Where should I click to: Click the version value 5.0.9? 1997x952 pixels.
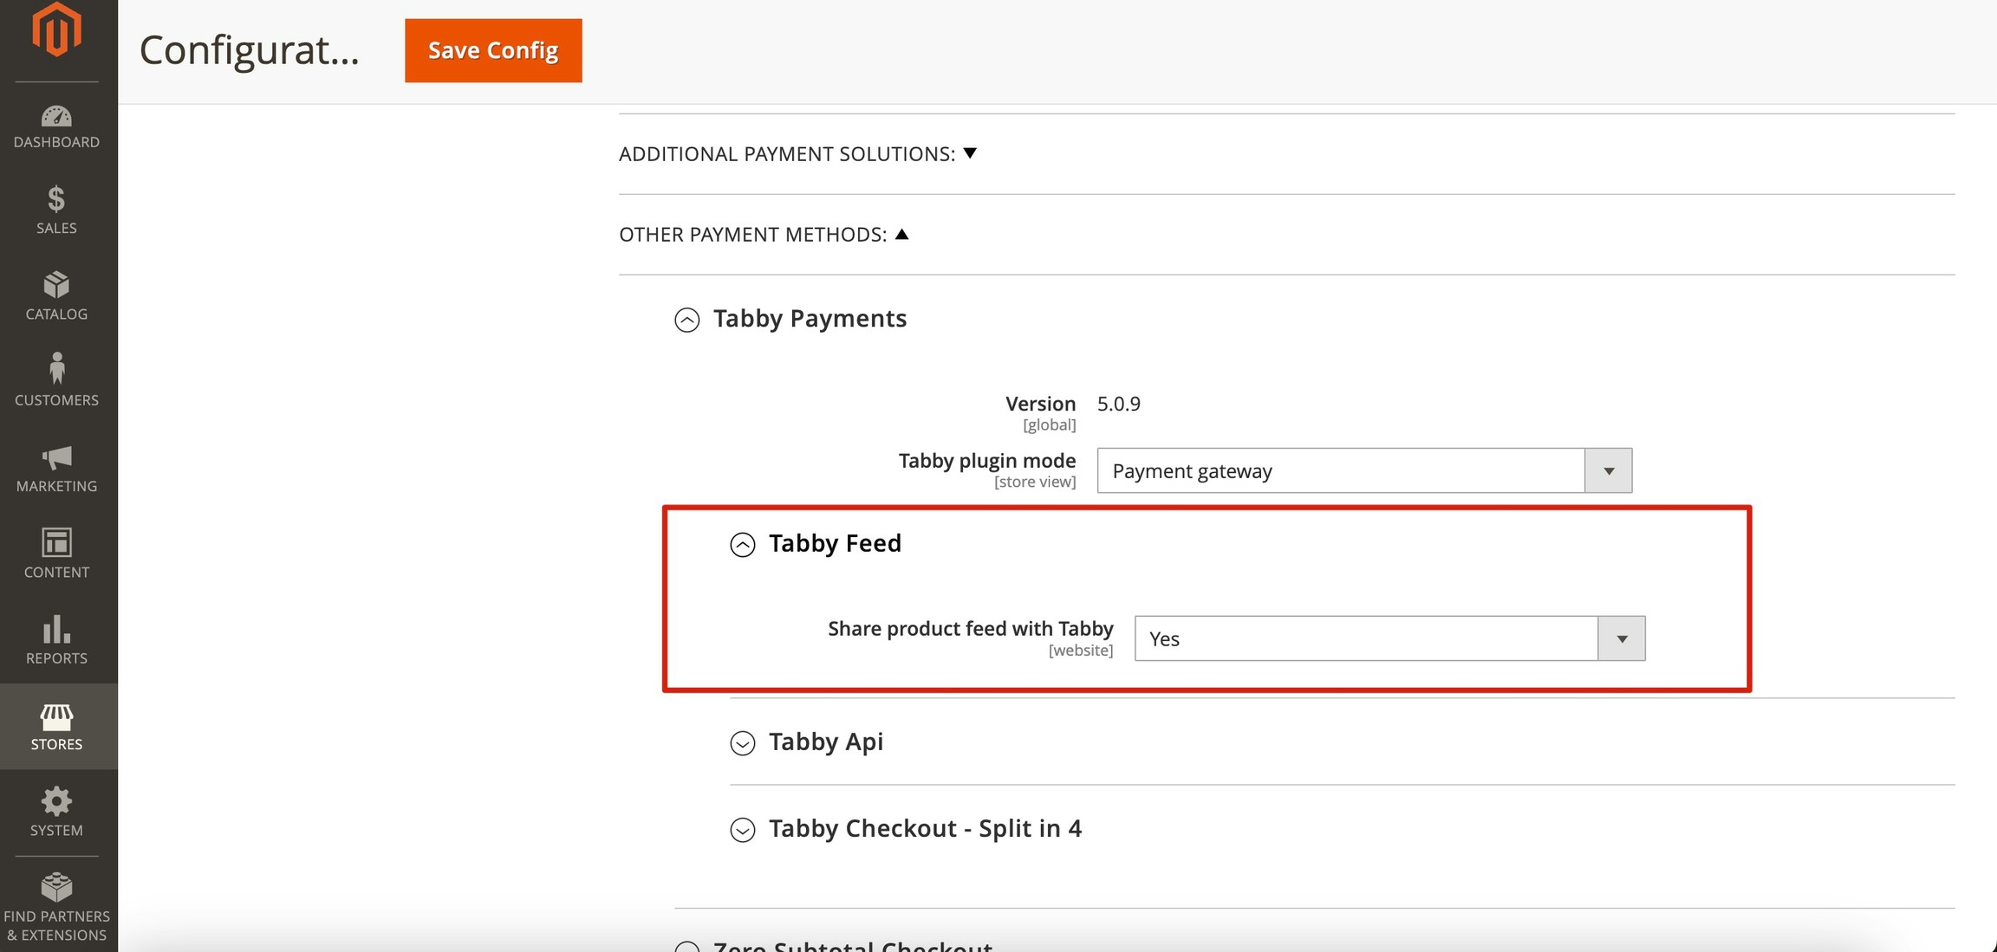[x=1119, y=404]
